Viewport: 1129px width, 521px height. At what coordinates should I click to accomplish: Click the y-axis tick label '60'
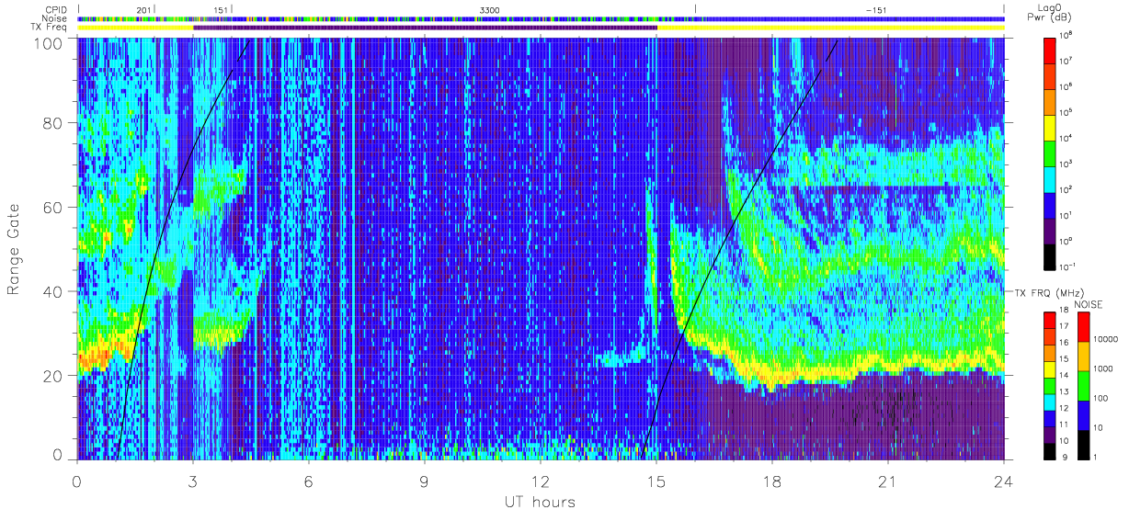click(x=54, y=208)
